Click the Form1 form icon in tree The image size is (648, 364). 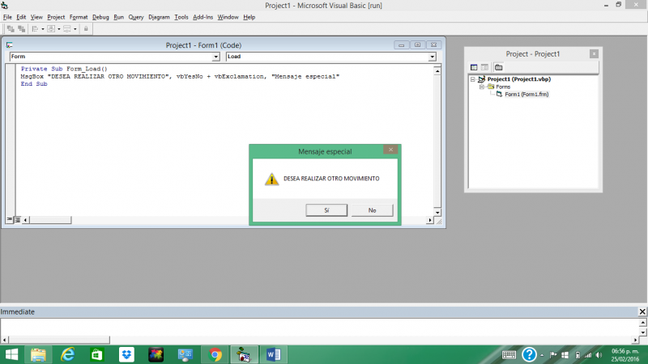(499, 94)
